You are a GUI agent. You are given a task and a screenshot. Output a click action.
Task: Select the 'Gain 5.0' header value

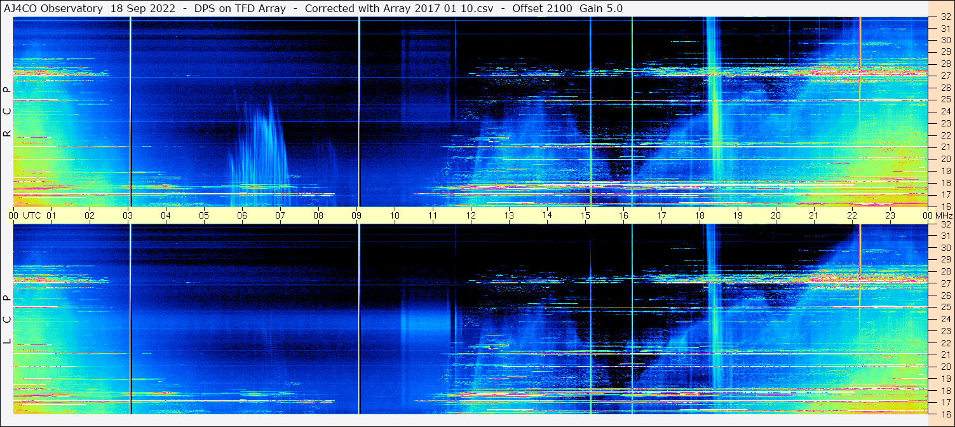coord(601,8)
